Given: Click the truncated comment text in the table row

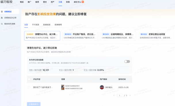Looking at the screenshot, I should coord(43,87).
